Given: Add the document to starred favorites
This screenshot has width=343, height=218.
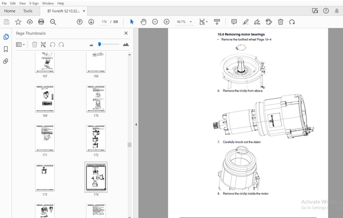Looking at the screenshot, I should [18, 22].
